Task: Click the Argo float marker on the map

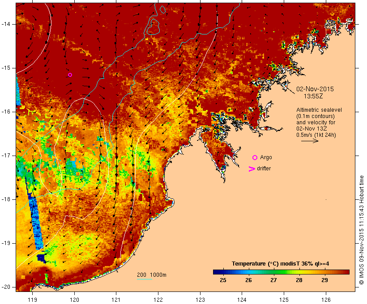Action: point(70,75)
